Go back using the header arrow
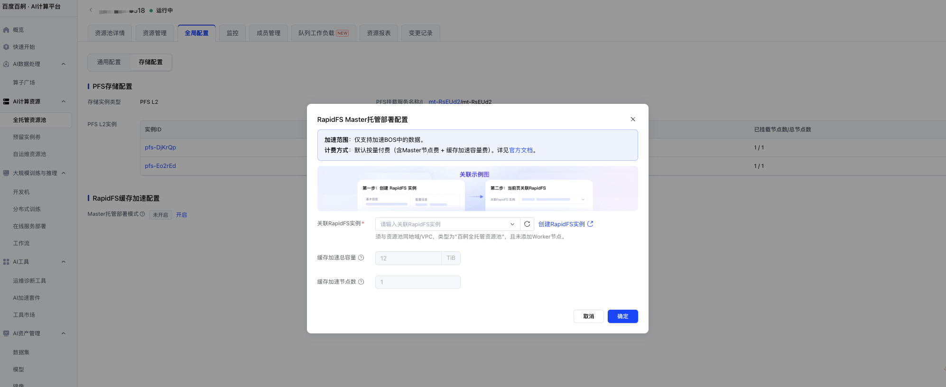The image size is (946, 387). click(91, 10)
